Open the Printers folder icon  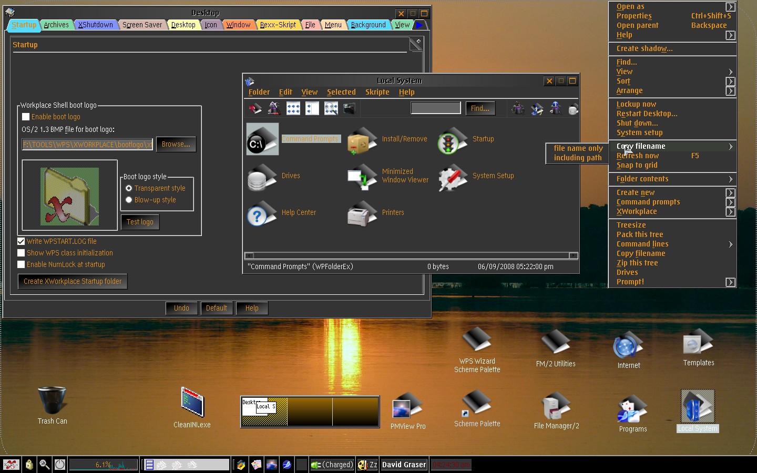[362, 213]
